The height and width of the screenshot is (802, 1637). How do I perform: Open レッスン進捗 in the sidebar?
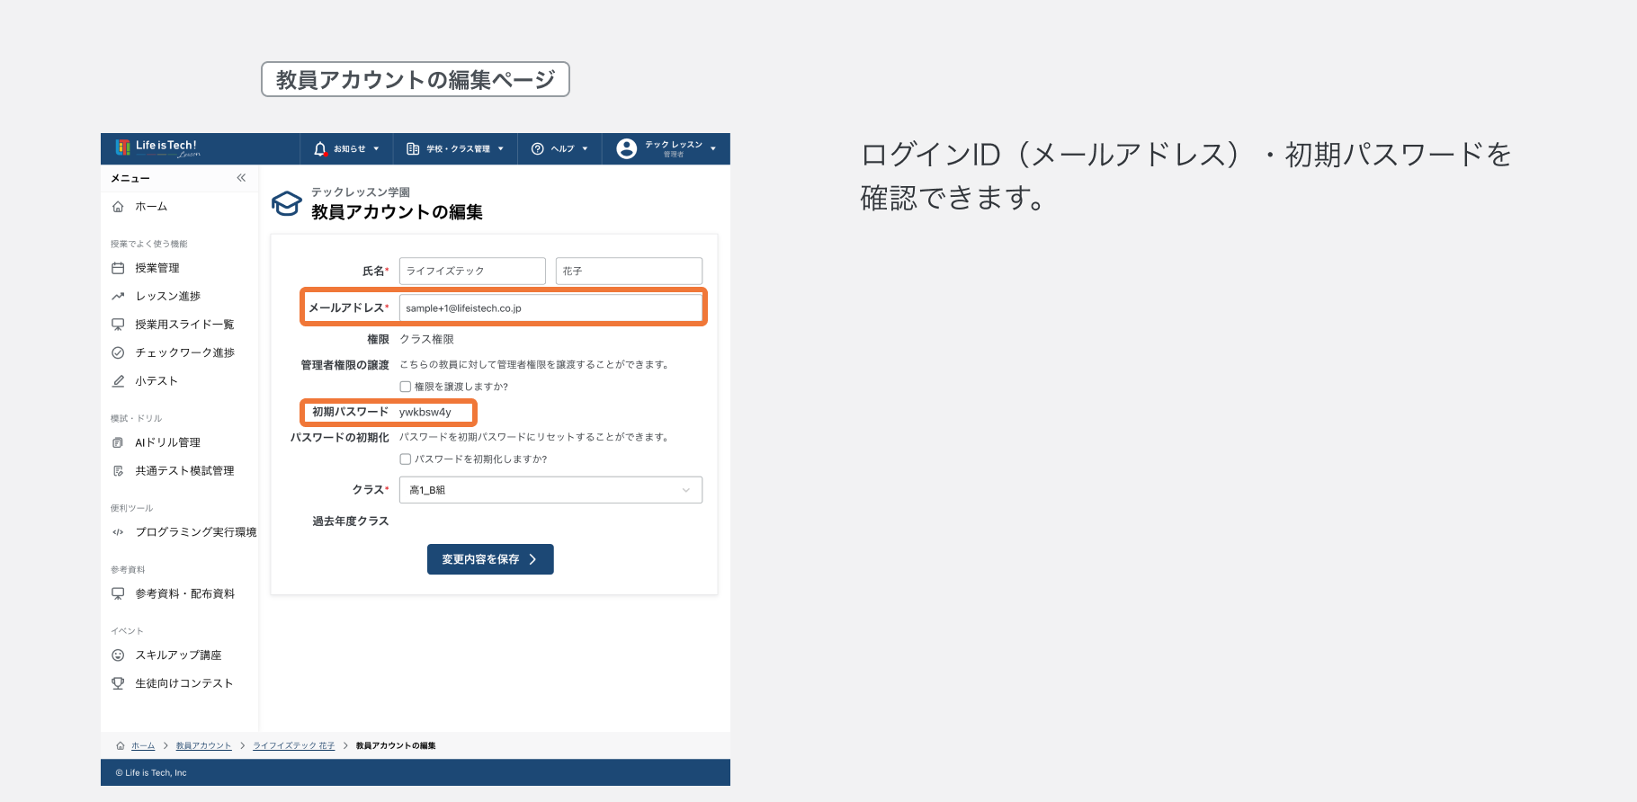tap(168, 296)
